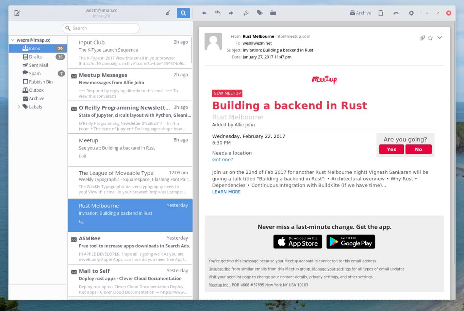Expand the Labels tree item
The height and width of the screenshot is (311, 464).
click(x=19, y=107)
